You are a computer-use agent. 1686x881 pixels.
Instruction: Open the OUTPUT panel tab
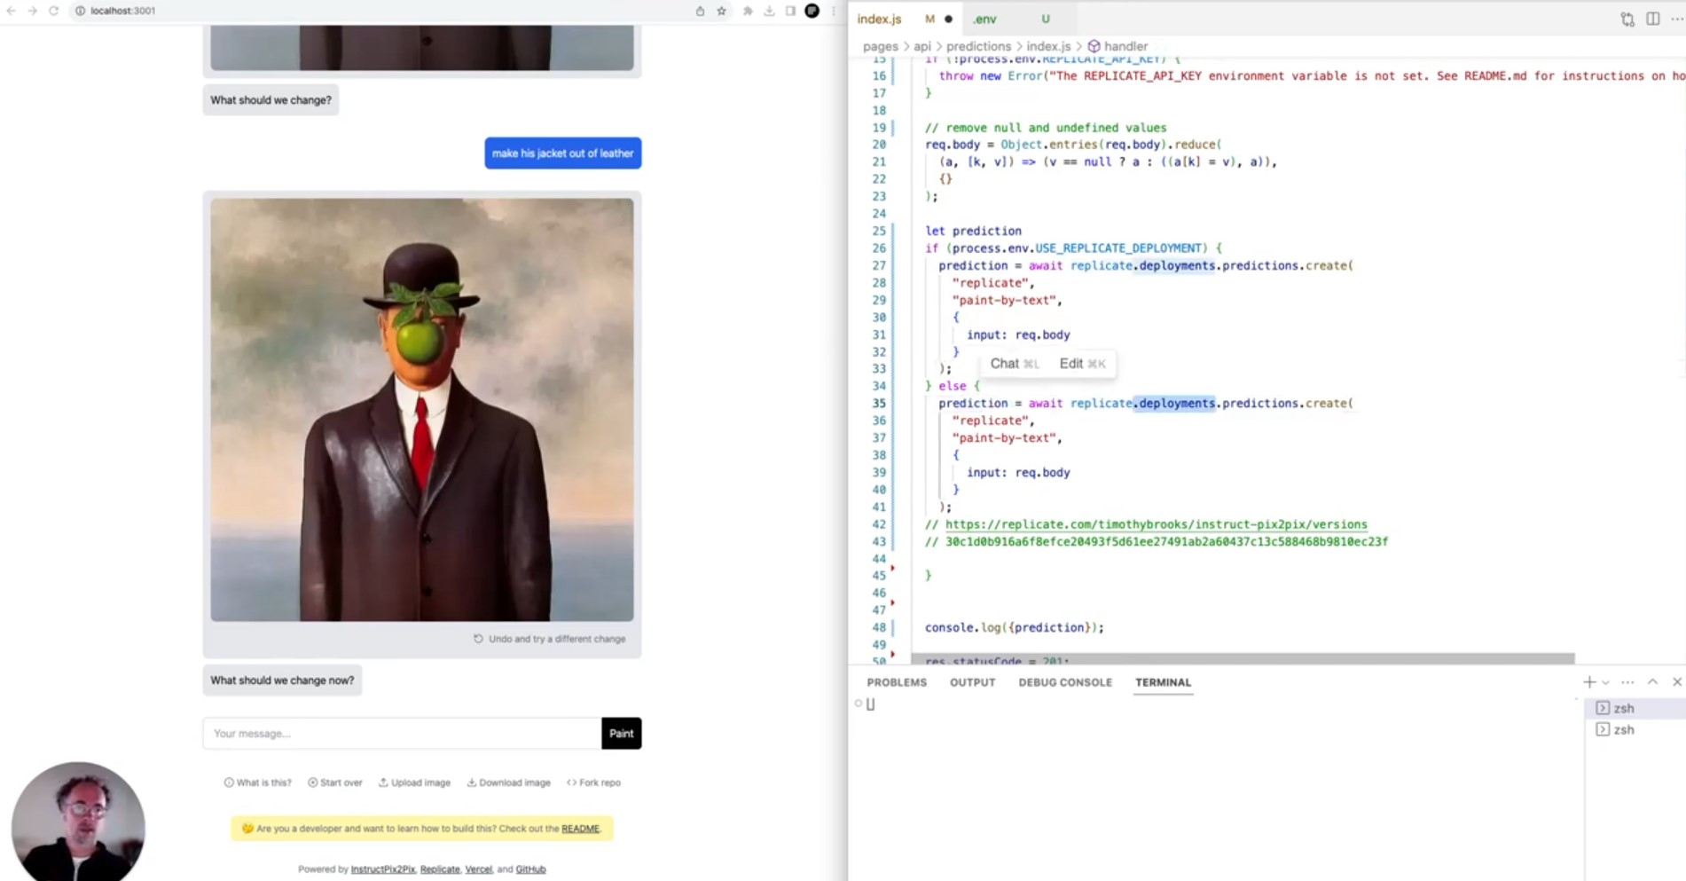972,682
